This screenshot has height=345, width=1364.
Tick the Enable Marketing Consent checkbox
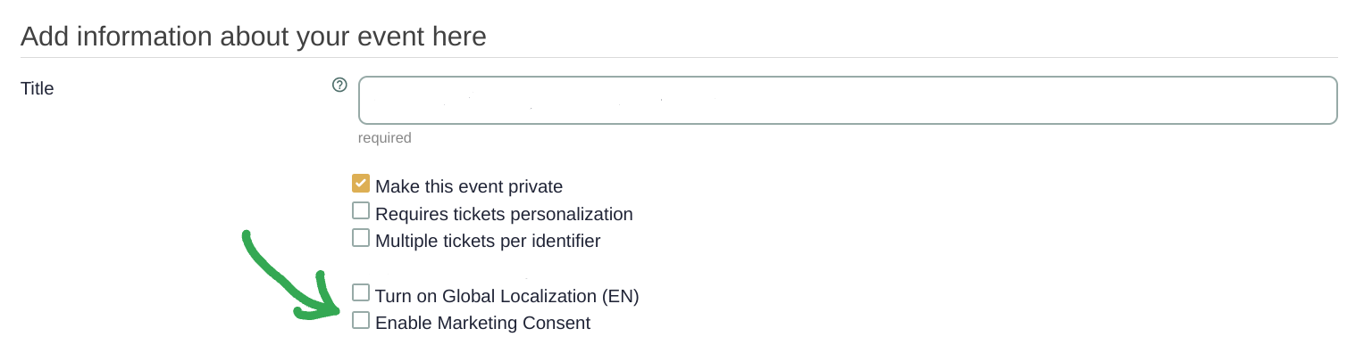[x=361, y=319]
